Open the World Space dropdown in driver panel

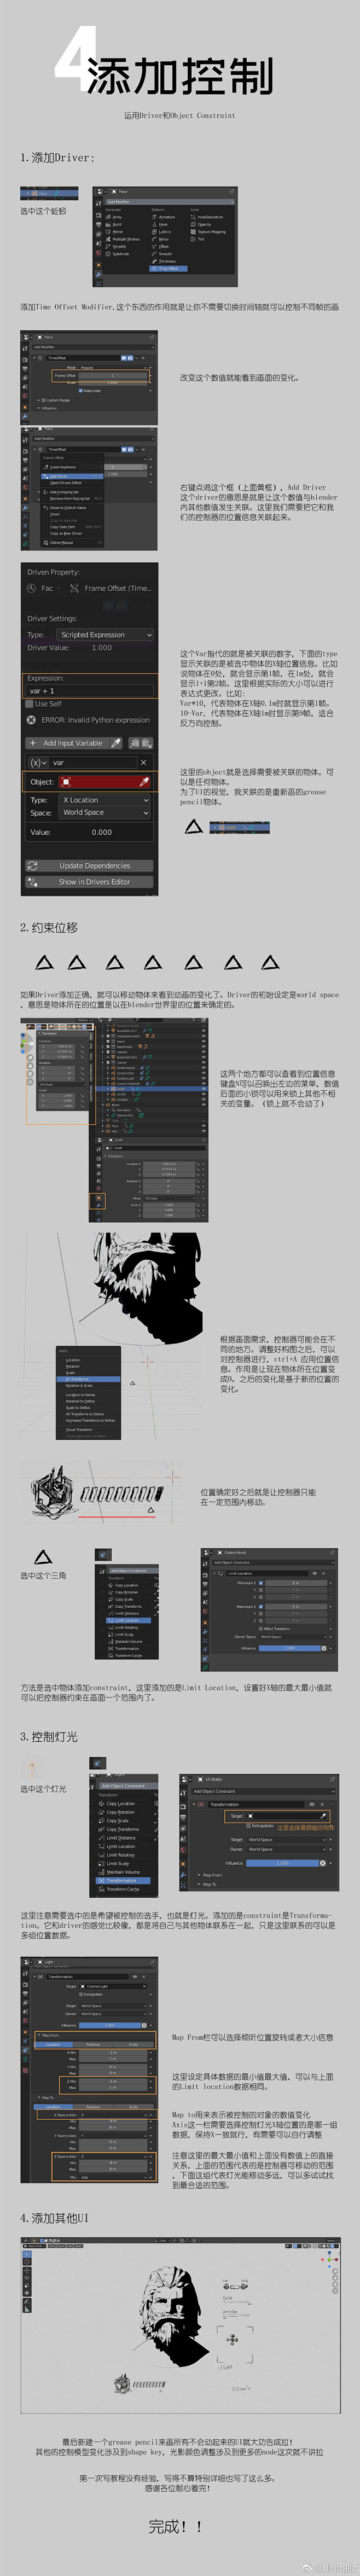104,813
